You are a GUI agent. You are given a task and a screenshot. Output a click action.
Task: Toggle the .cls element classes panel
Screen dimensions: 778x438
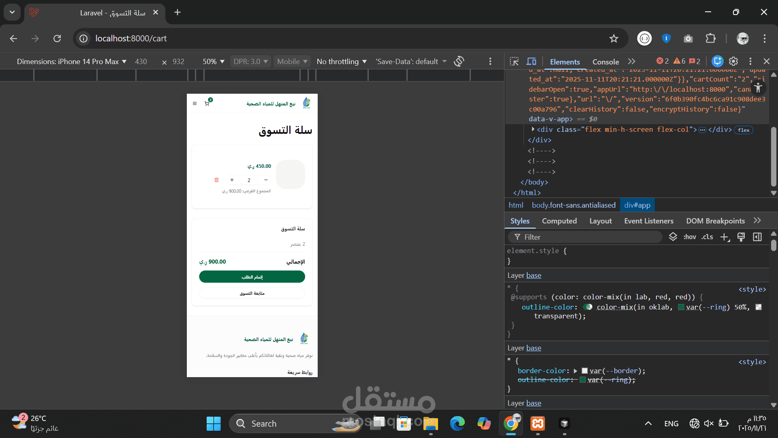click(707, 237)
